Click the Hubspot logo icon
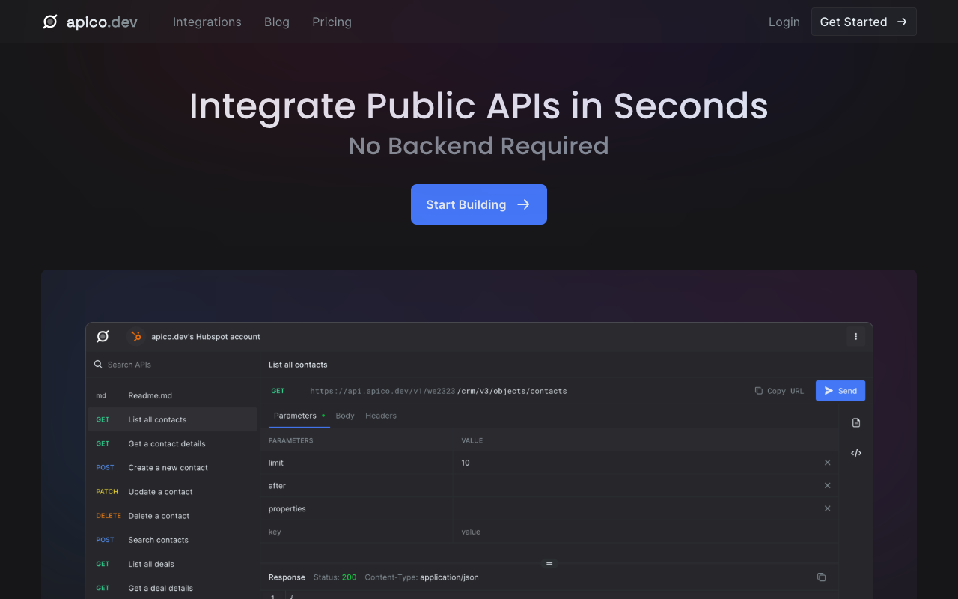This screenshot has height=599, width=958. (x=136, y=337)
